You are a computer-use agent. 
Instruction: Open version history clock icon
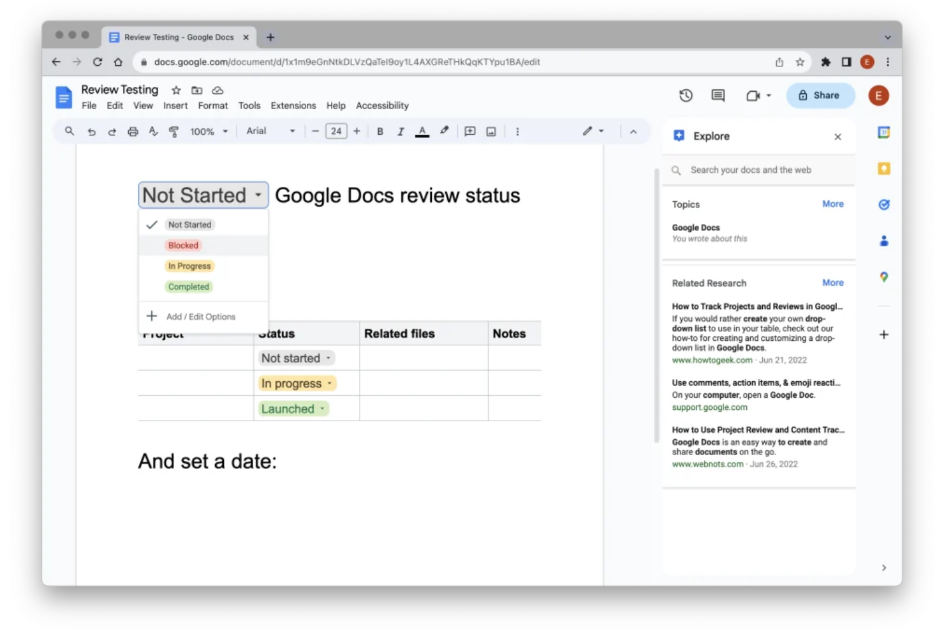click(686, 95)
